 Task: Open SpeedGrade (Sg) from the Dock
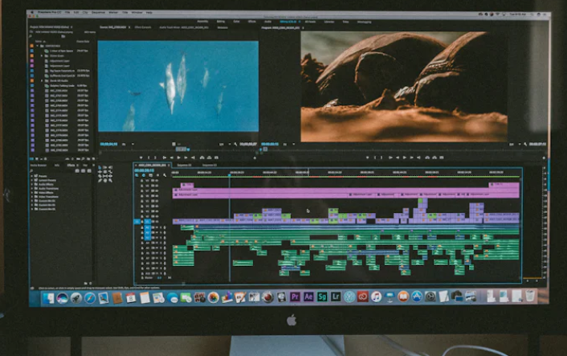click(322, 297)
